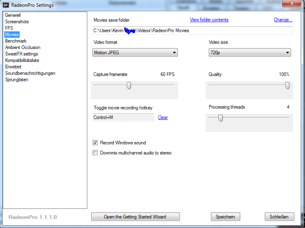This screenshot has height=228, width=305.
Task: Select Generell in the settings list
Action: [x=13, y=15]
